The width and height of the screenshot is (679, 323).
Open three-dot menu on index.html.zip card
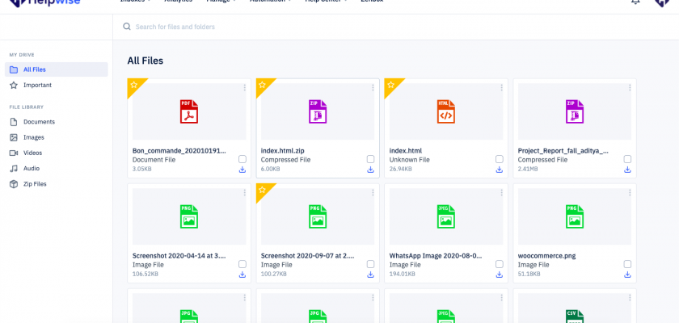pyautogui.click(x=373, y=87)
